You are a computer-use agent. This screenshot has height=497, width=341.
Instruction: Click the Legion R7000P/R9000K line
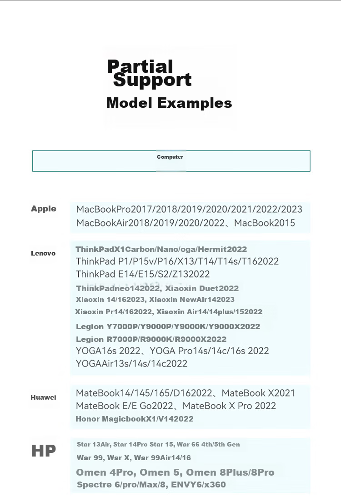(x=151, y=339)
